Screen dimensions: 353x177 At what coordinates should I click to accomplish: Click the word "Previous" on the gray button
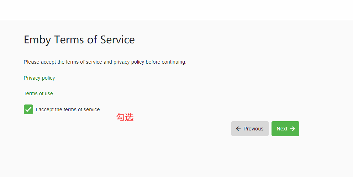[x=253, y=129]
